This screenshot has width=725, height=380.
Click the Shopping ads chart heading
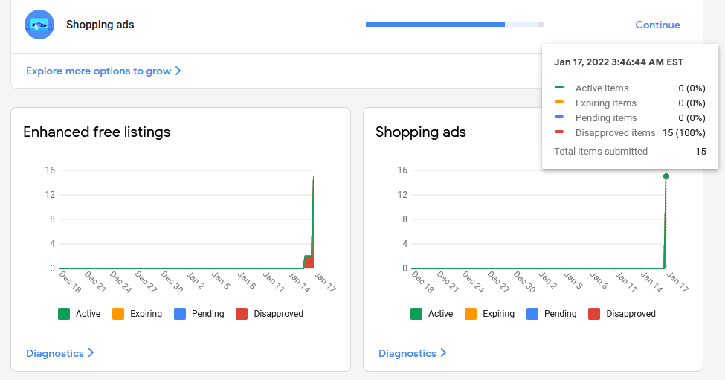[x=421, y=132]
